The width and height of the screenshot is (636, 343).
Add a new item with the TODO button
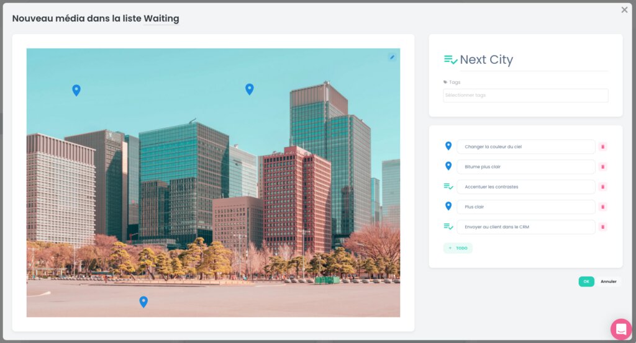coord(458,248)
